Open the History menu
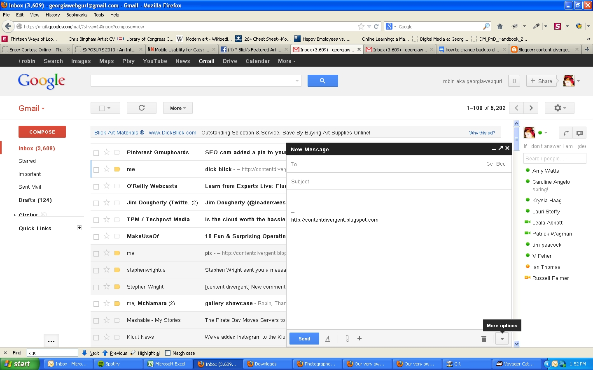Screen dimensions: 593x370 53,15
